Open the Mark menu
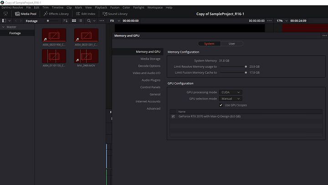This screenshot has height=185, width=328. (78, 8)
